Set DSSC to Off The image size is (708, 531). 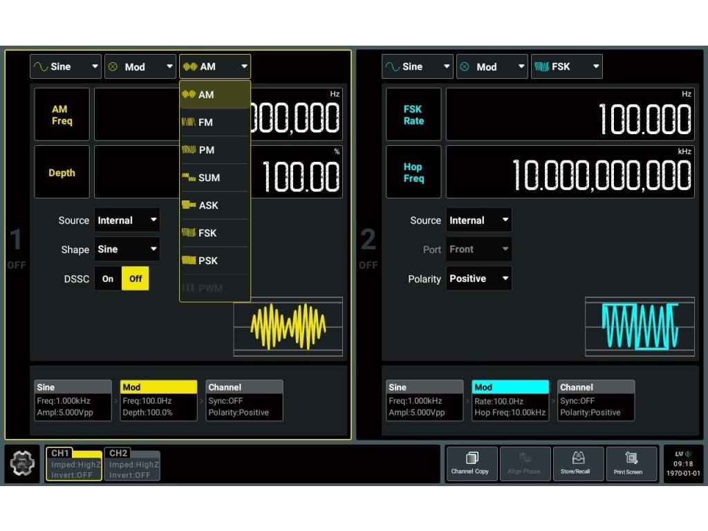136,279
